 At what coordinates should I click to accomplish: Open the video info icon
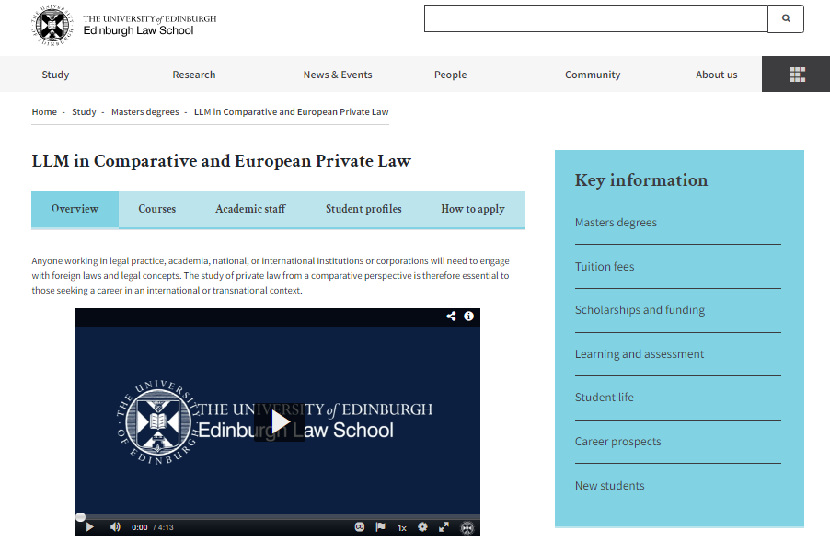coord(468,317)
